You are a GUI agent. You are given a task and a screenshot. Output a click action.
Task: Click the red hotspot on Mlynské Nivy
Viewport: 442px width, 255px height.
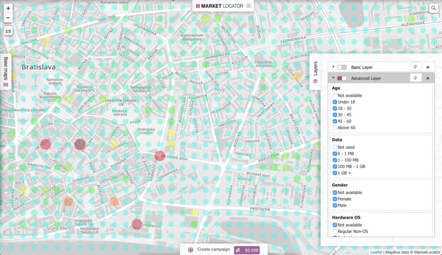point(160,156)
